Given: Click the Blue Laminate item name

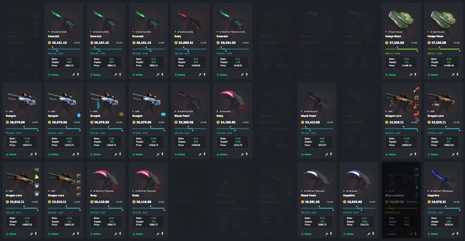Looking at the screenshot, I should click(395, 196).
